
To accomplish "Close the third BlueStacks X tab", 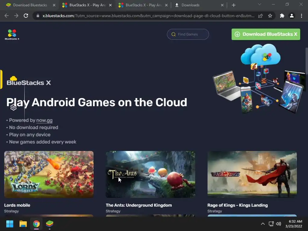I will [x=166, y=5].
